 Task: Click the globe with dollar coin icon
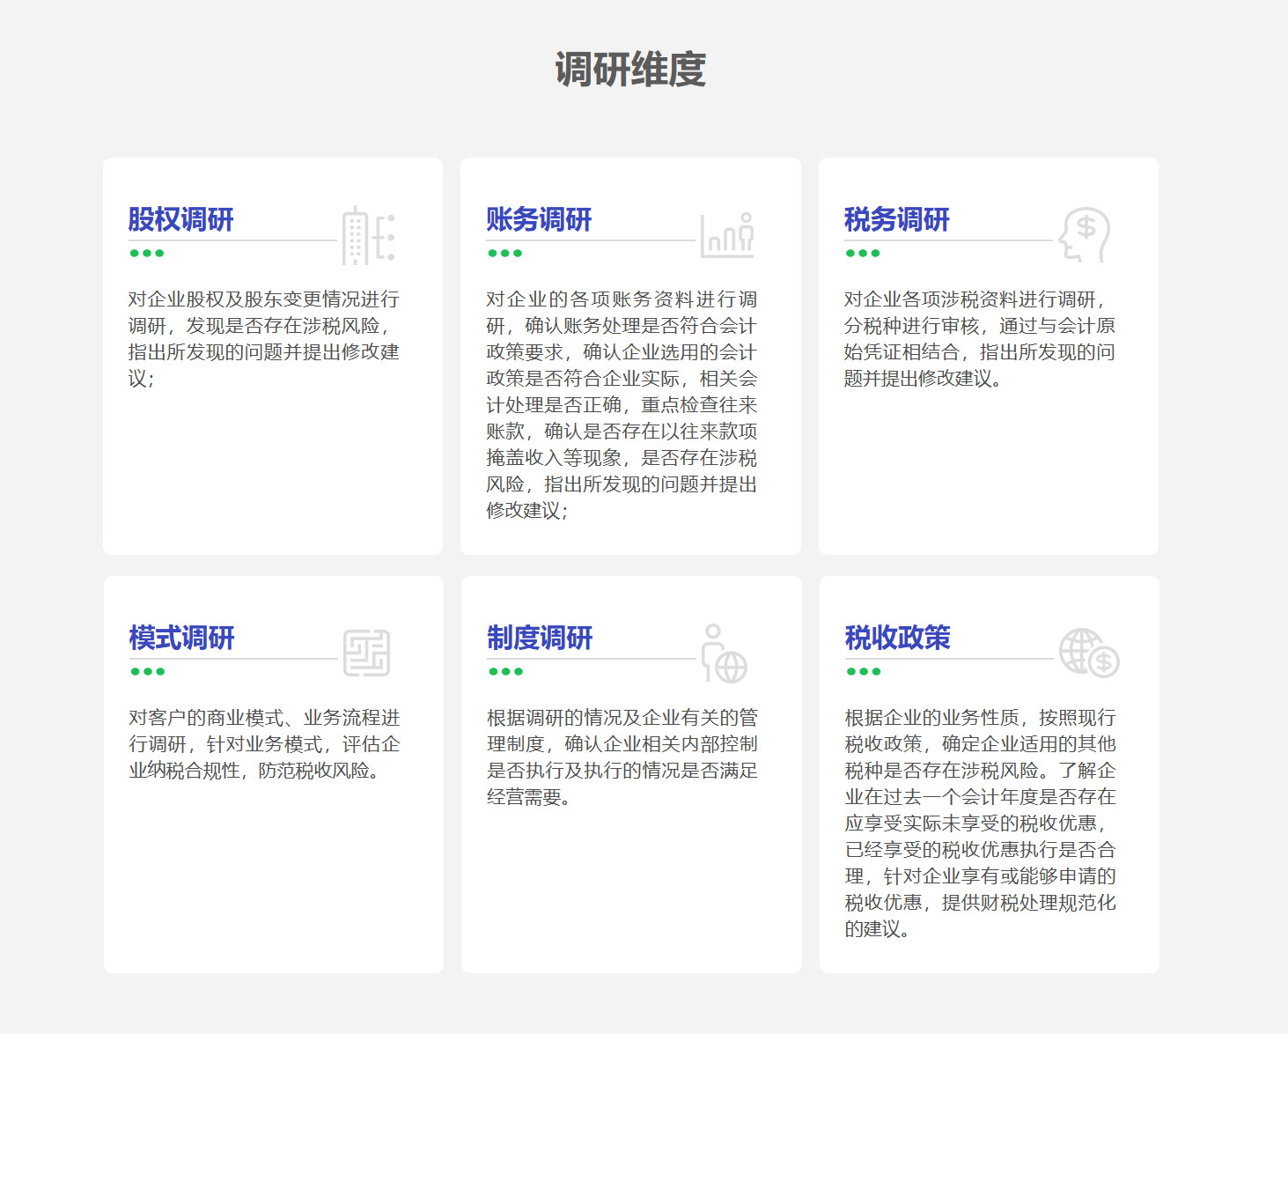click(1088, 654)
